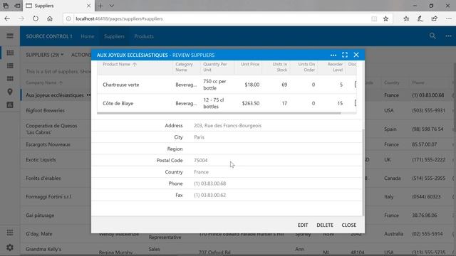The height and width of the screenshot is (256, 456).
Task: Click the Close button in modal footer
Action: pyautogui.click(x=348, y=225)
